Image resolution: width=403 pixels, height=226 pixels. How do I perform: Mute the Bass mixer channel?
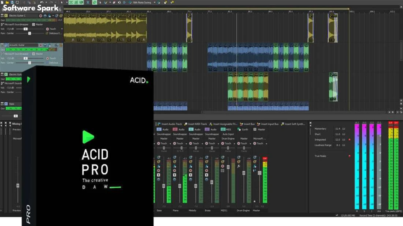(159, 157)
